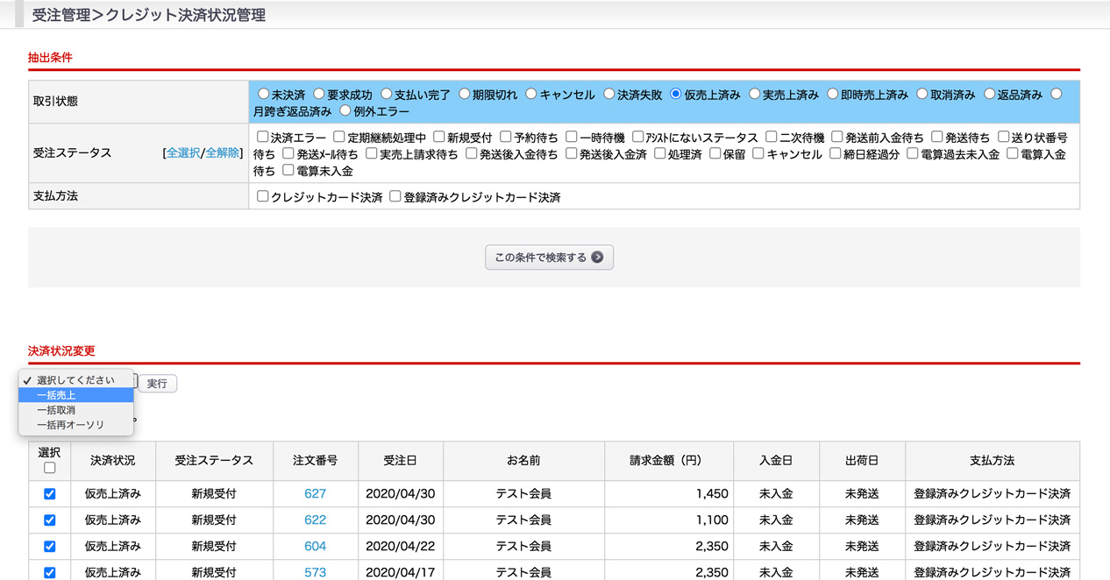
Task: Select the 例外エラー radio button
Action: (x=345, y=111)
